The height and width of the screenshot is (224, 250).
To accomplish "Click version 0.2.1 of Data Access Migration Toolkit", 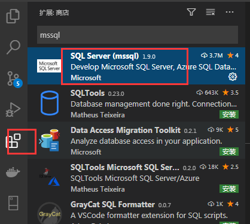I will click(190, 131).
